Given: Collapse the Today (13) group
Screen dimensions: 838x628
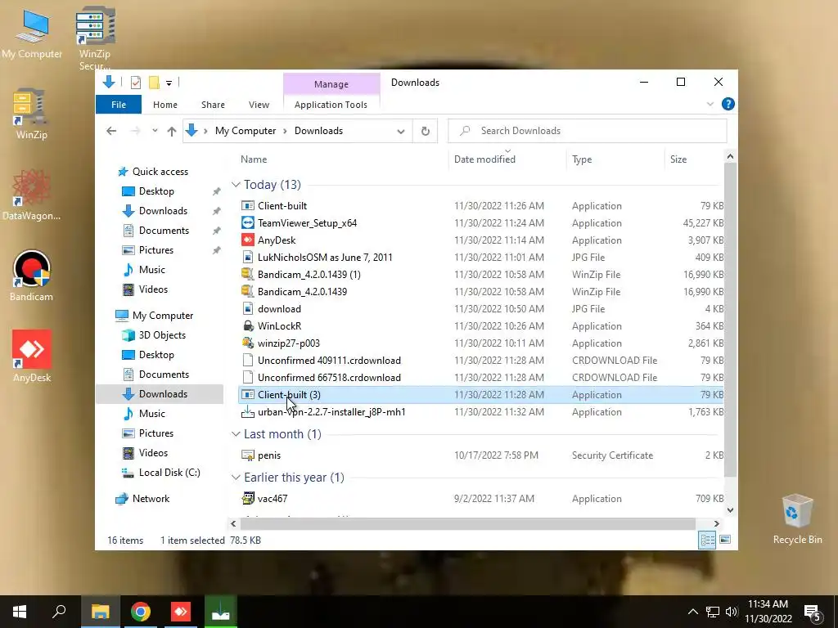Looking at the screenshot, I should (236, 184).
